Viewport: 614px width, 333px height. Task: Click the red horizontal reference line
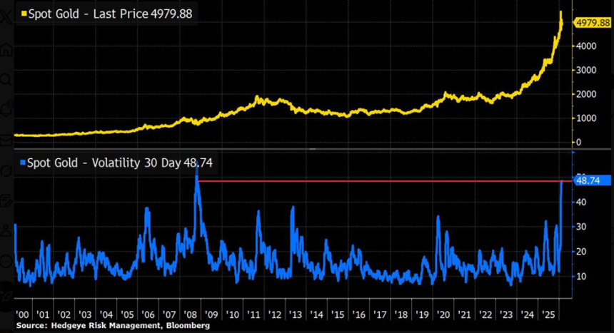point(378,181)
